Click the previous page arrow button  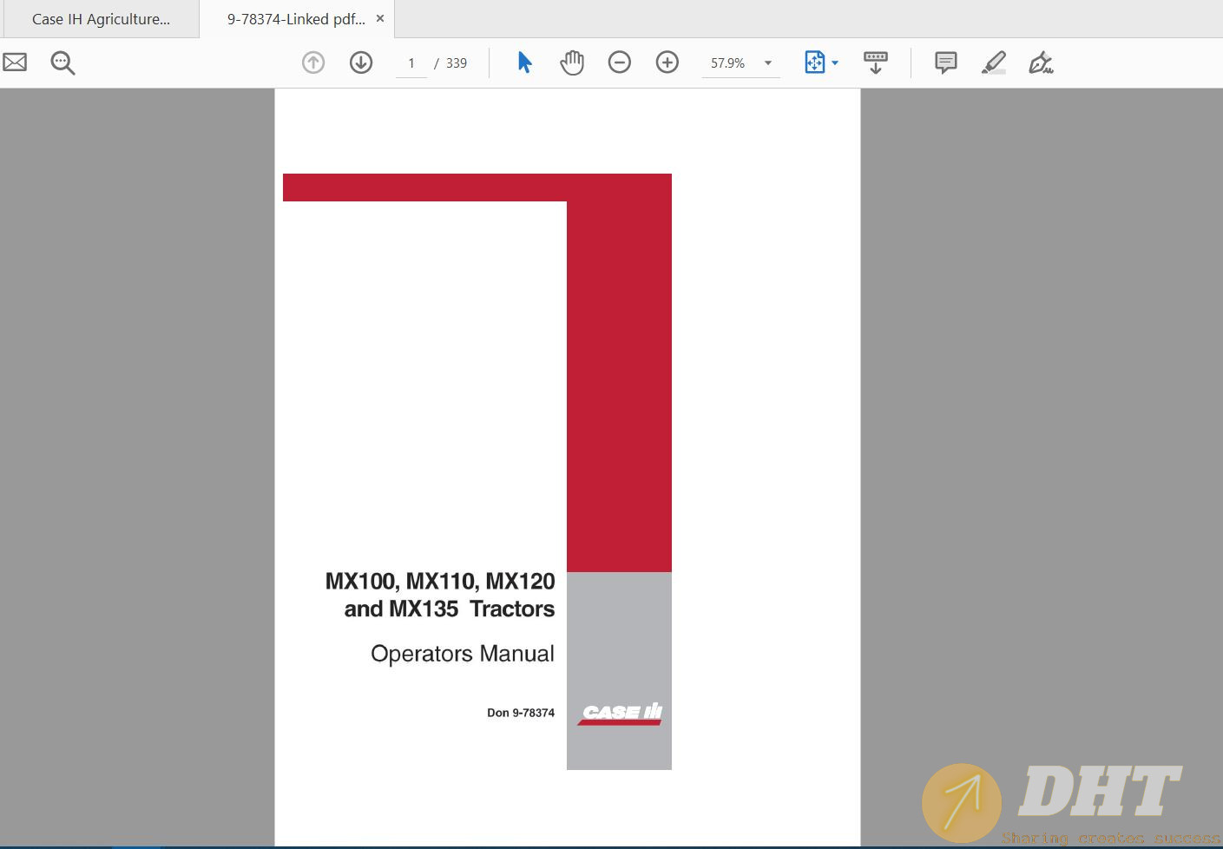pyautogui.click(x=312, y=62)
